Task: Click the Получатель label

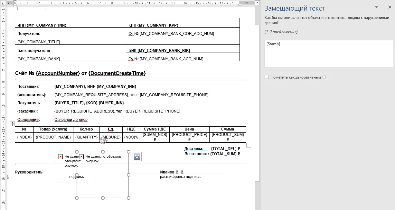Action: point(29,34)
